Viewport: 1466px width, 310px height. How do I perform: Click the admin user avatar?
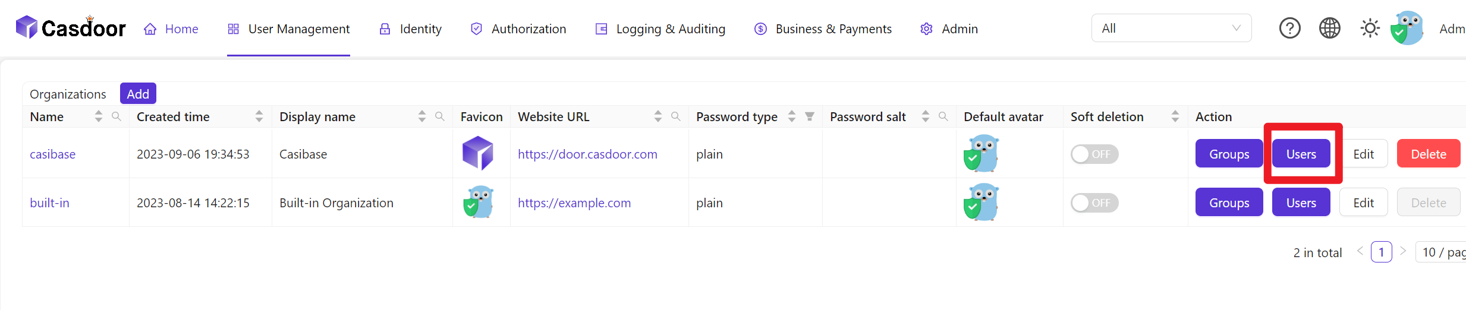pyautogui.click(x=1407, y=29)
